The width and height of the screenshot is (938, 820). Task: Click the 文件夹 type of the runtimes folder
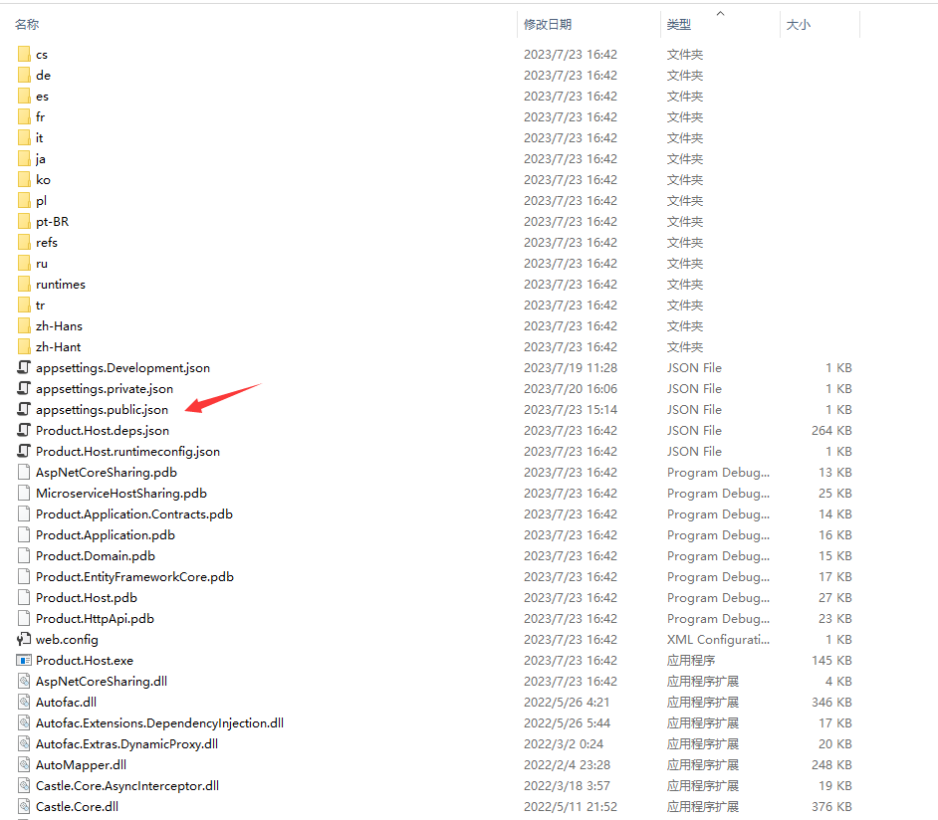pos(685,285)
